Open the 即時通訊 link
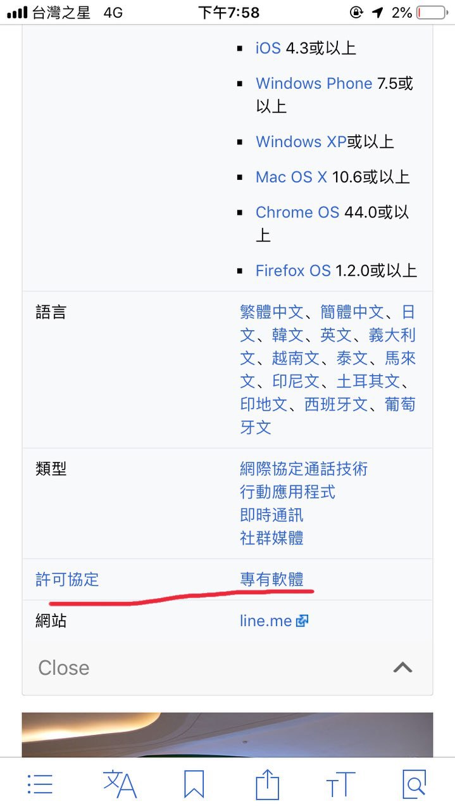The width and height of the screenshot is (455, 811). pos(271,514)
